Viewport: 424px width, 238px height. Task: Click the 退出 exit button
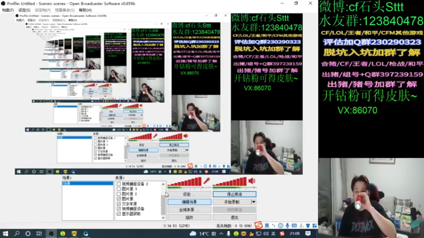click(234, 217)
